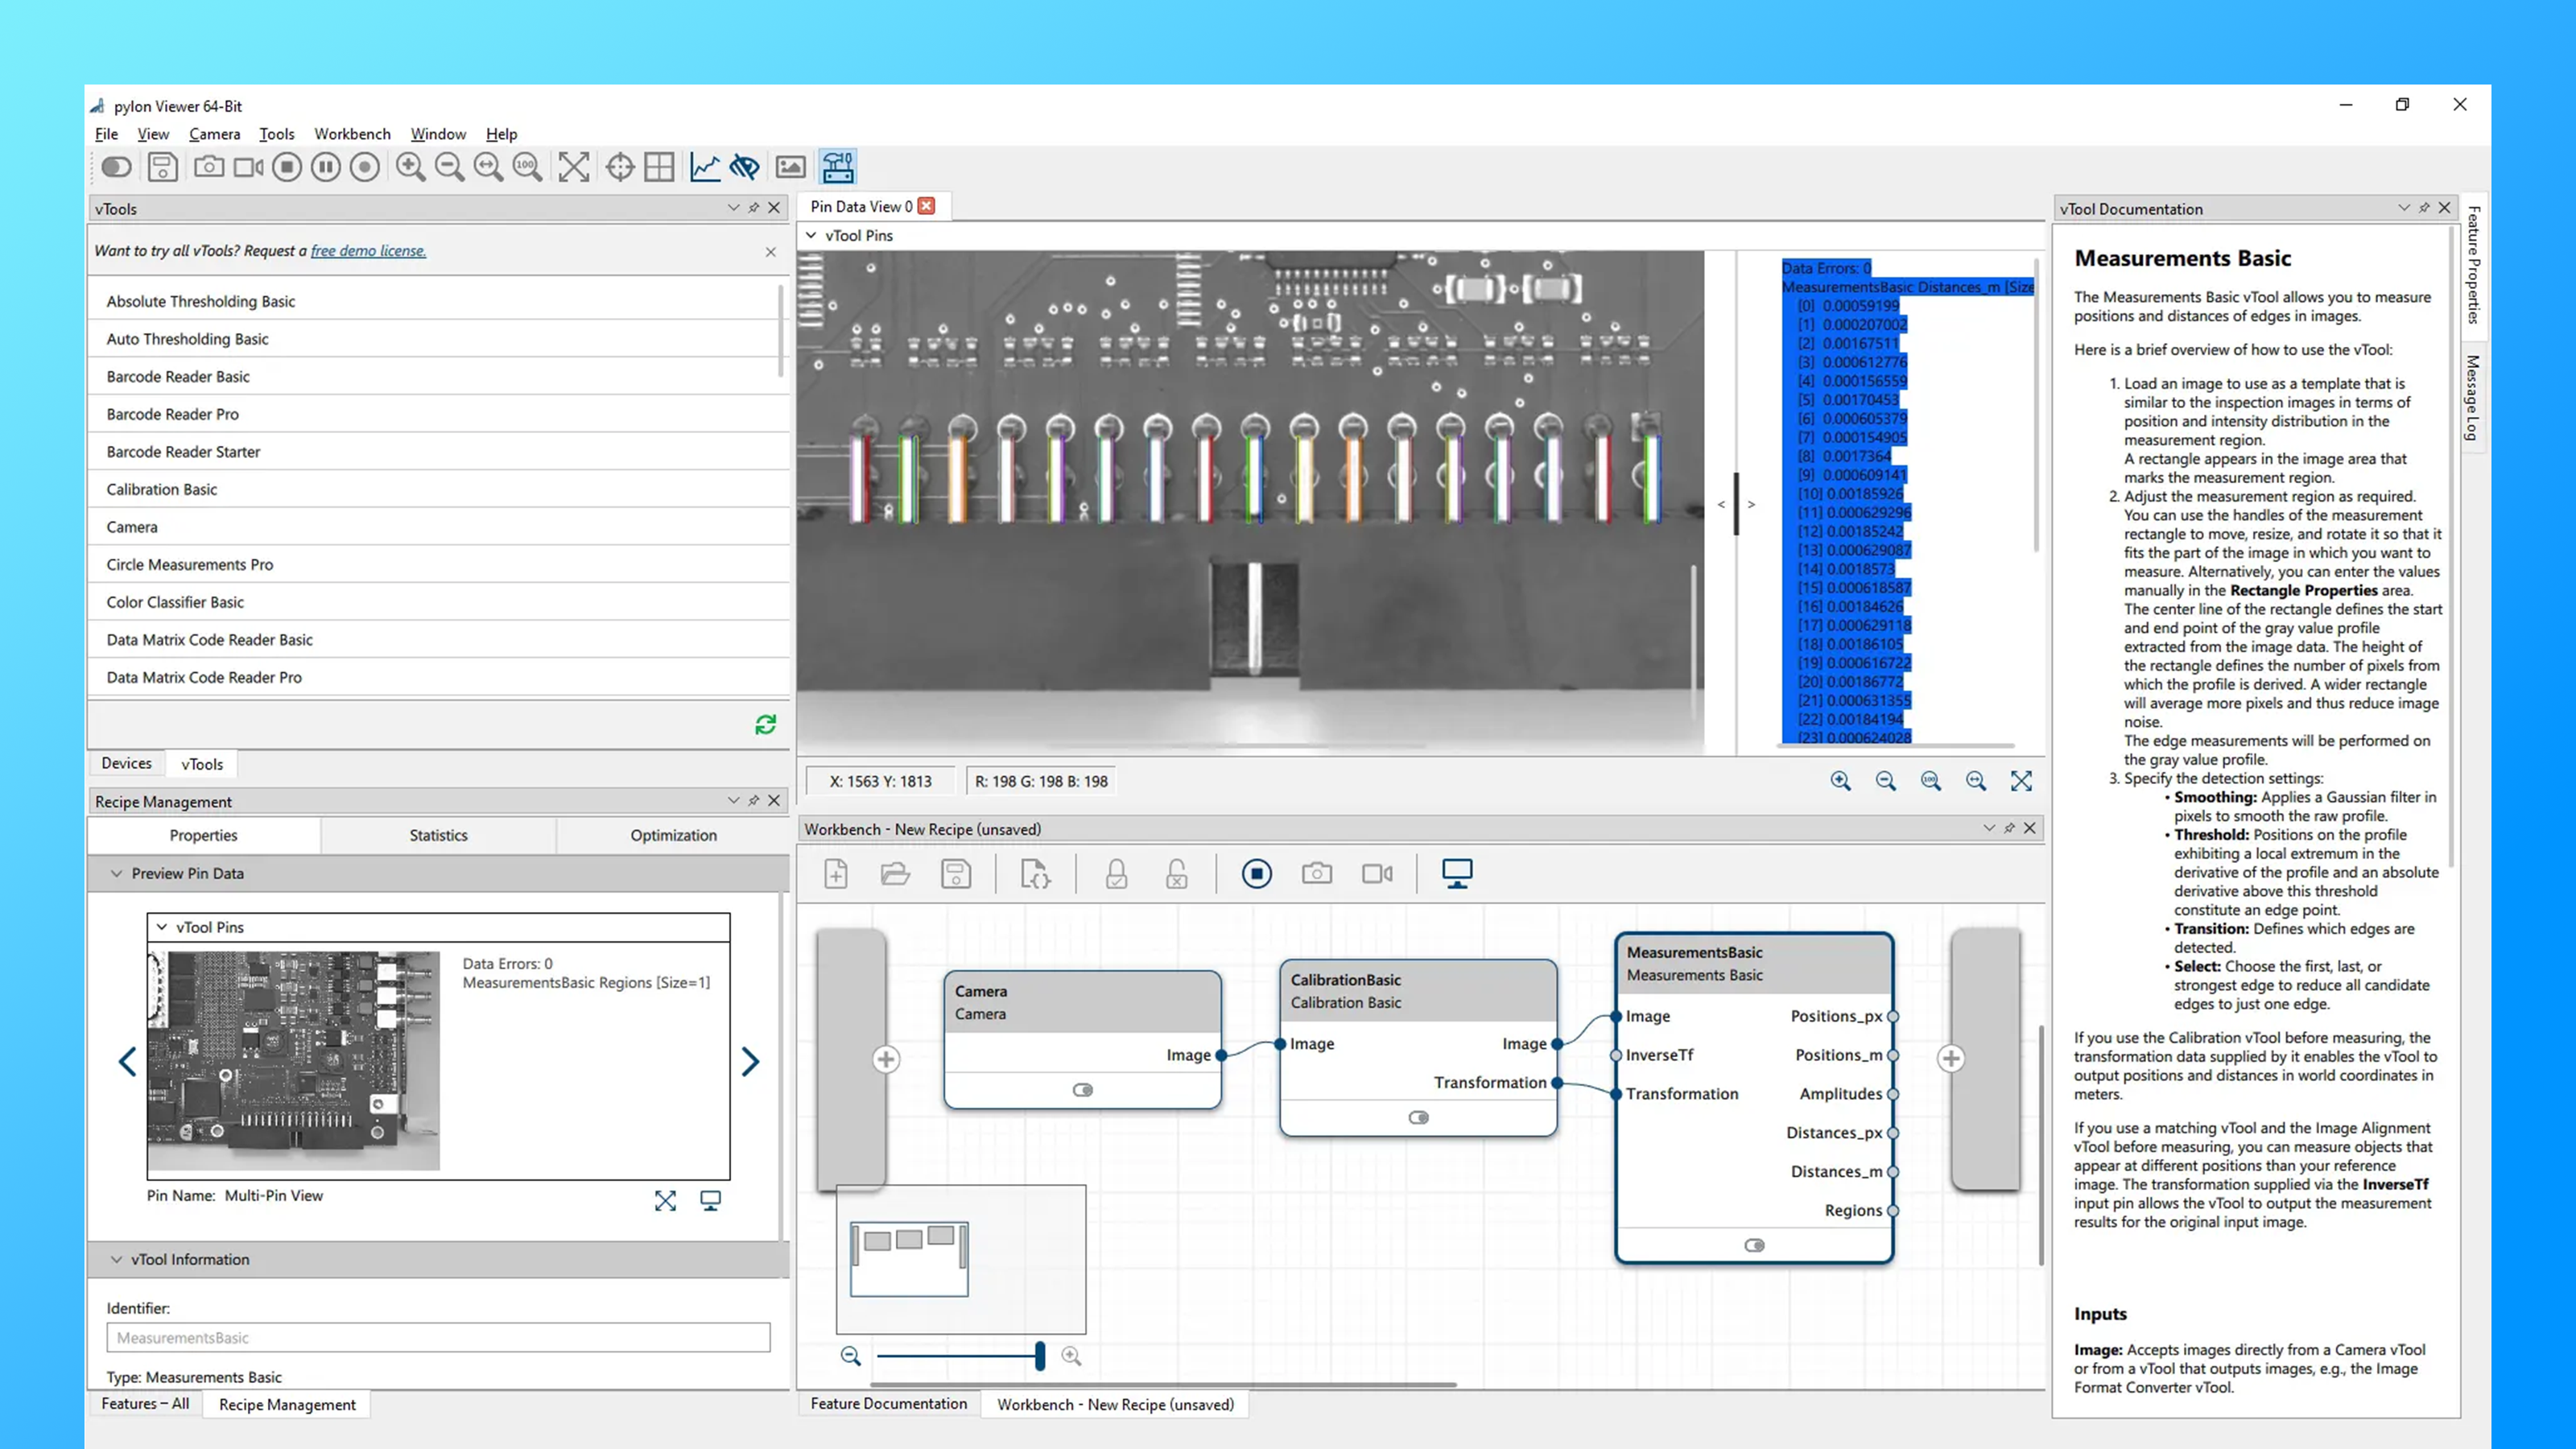Click the Workbench icon in main toolbar
The height and width of the screenshot is (1449, 2576).
pos(838,167)
